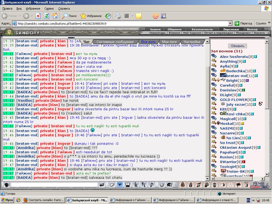Click IE Home toolbar icon
The image size is (272, 204).
[x=55, y=16]
